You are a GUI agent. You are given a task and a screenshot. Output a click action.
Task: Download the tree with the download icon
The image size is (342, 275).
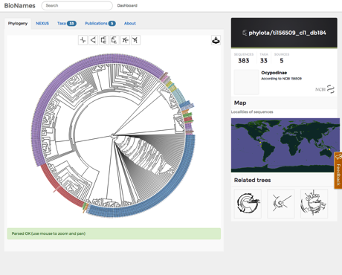click(216, 40)
